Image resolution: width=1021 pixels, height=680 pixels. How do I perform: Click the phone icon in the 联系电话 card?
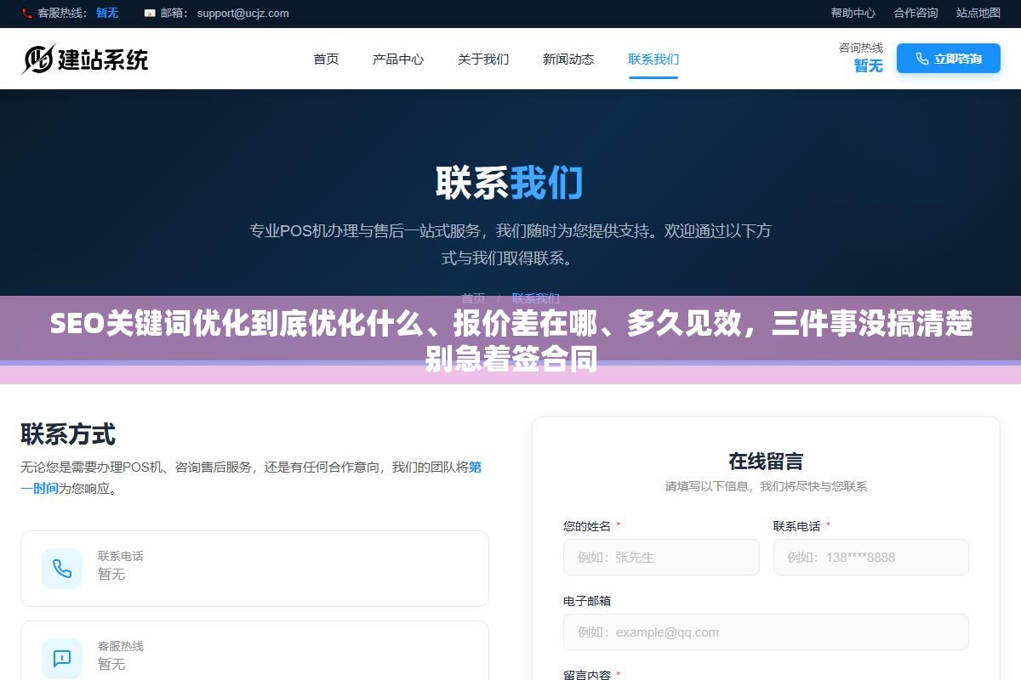pos(62,569)
